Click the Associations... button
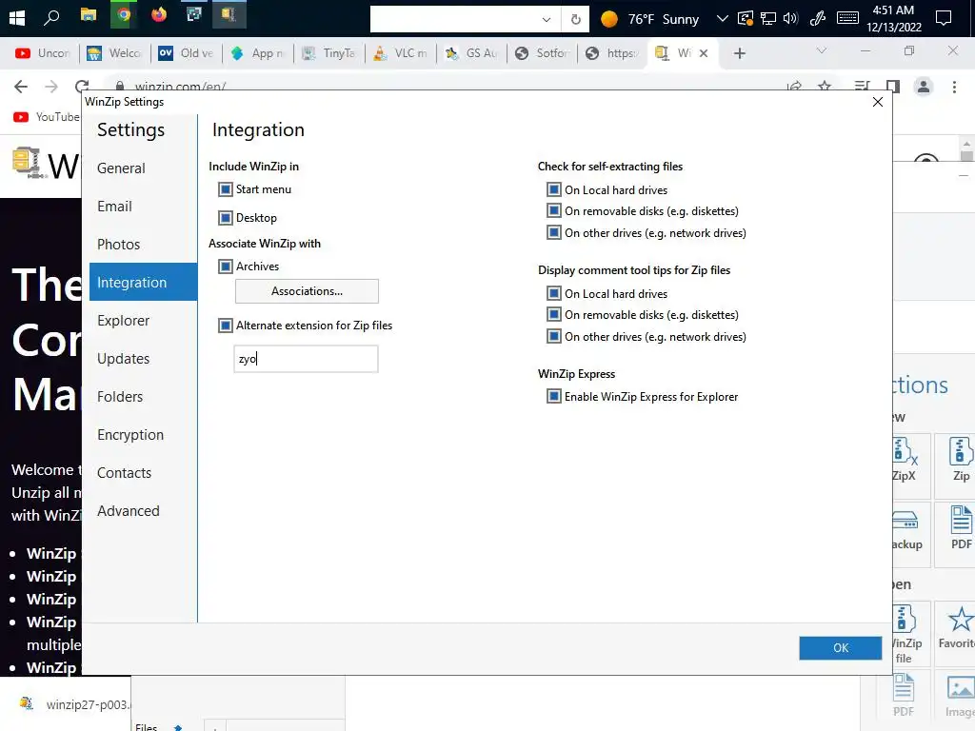Viewport: 975px width, 731px height. click(x=307, y=291)
